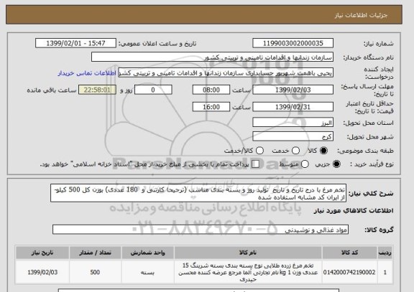This screenshot has height=292, width=414.
Task: Click the تاریخ نیاز column header
Action: (x=42, y=253)
